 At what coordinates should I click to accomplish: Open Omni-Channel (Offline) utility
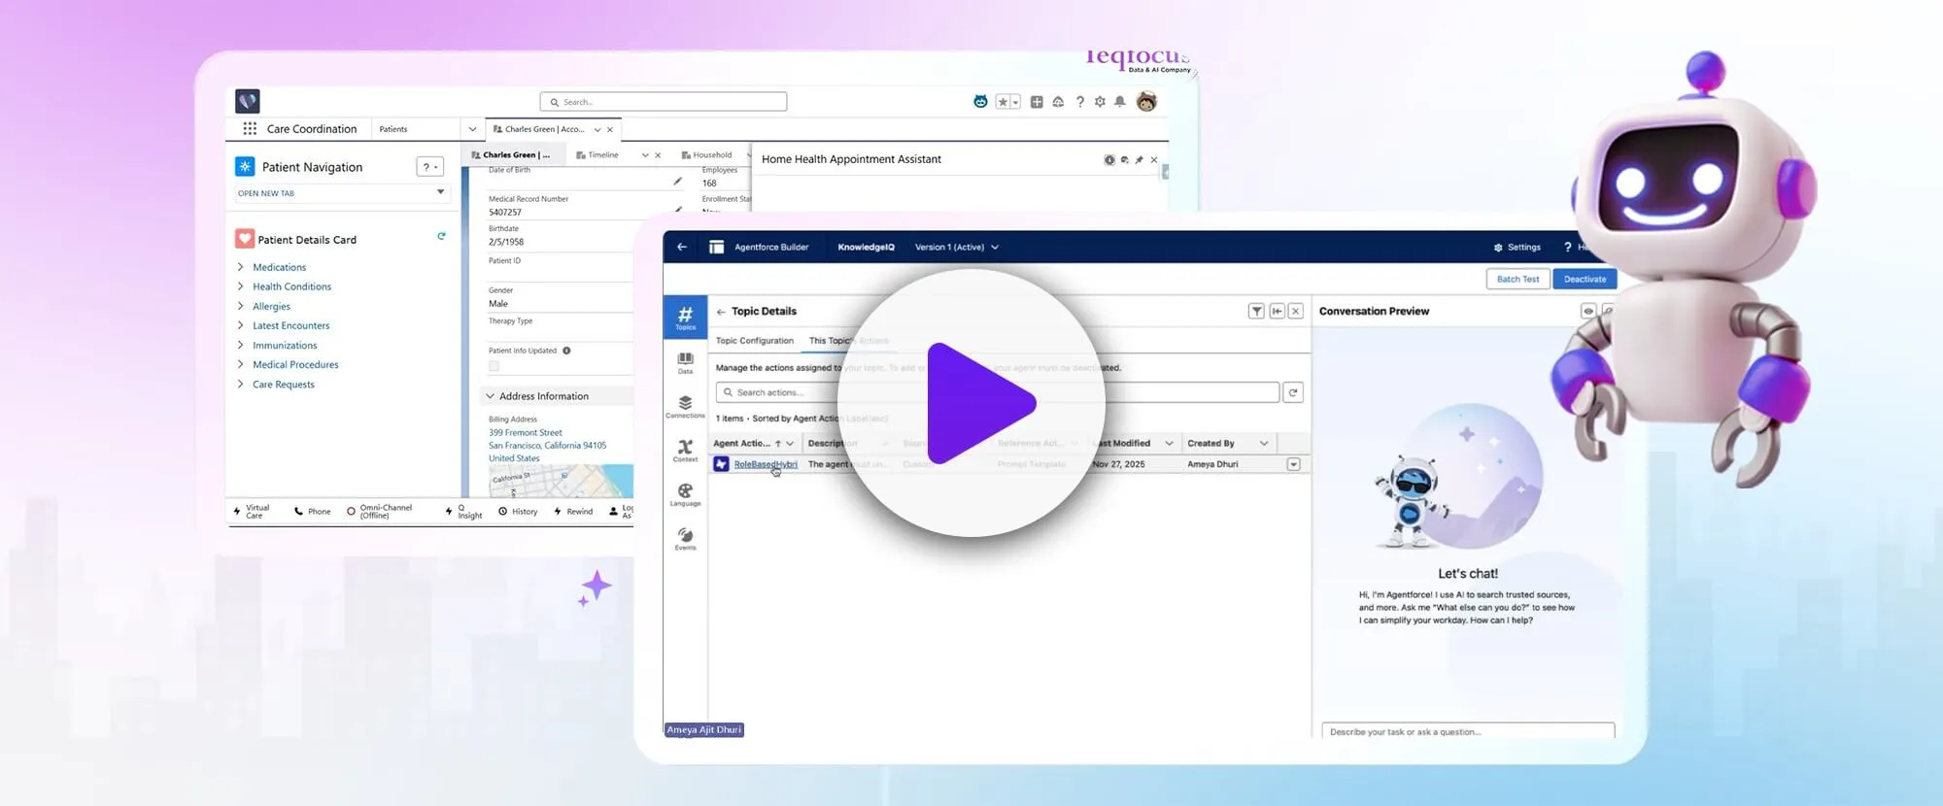pos(379,511)
